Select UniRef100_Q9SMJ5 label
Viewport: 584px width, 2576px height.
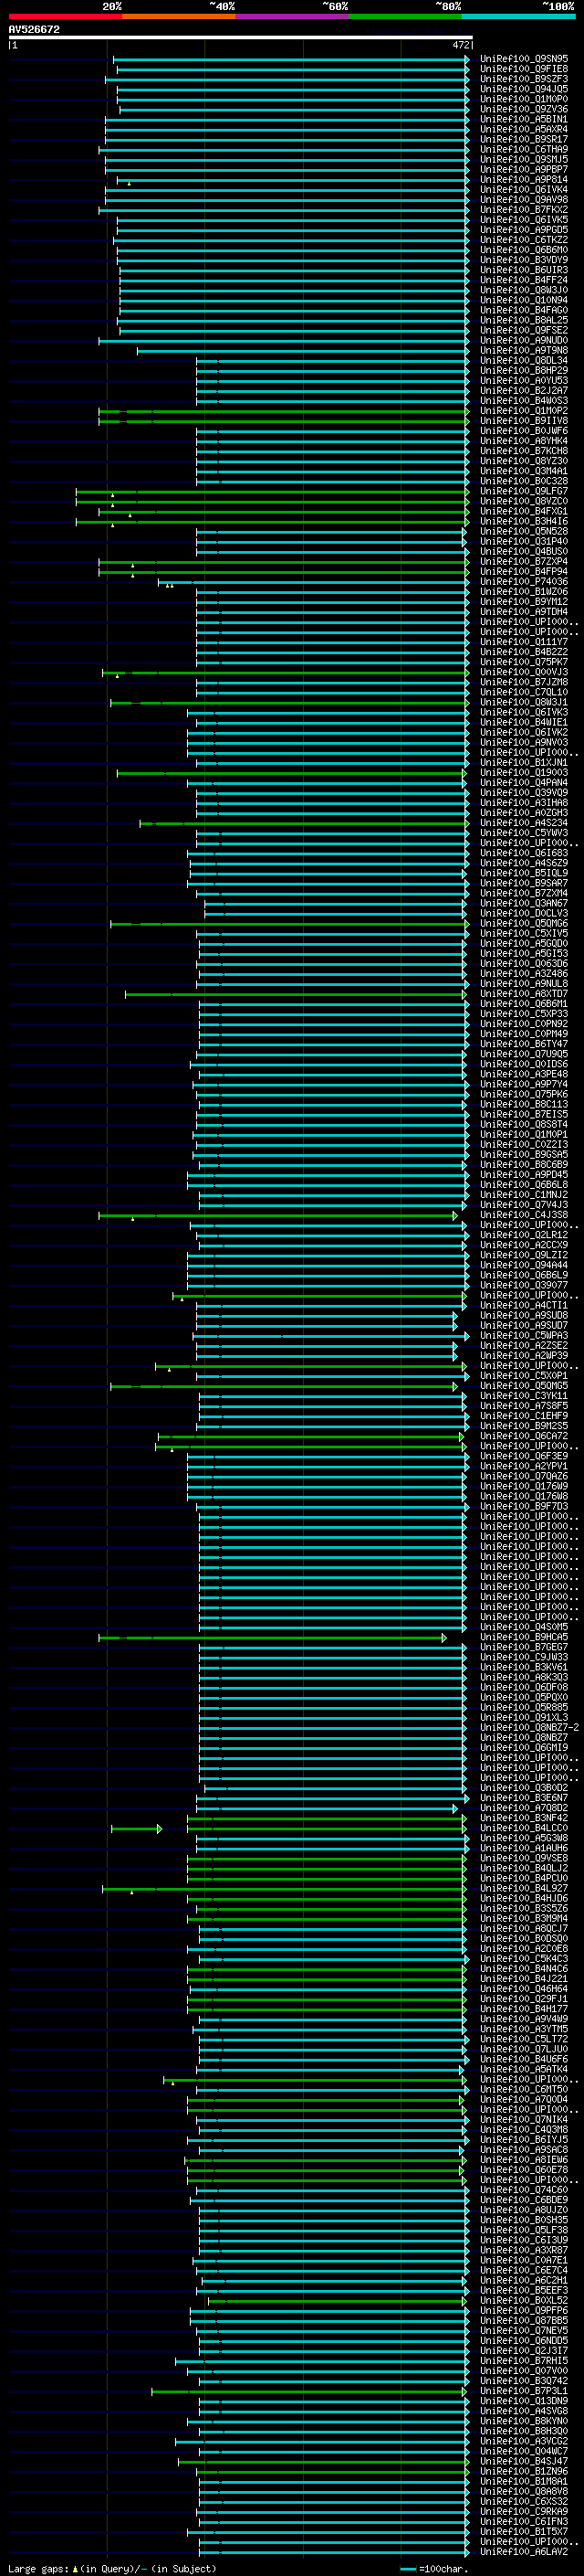[524, 159]
